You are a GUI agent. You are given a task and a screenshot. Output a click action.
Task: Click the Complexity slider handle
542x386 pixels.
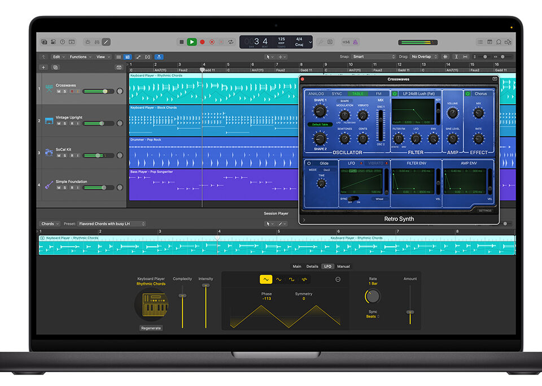[182, 296]
